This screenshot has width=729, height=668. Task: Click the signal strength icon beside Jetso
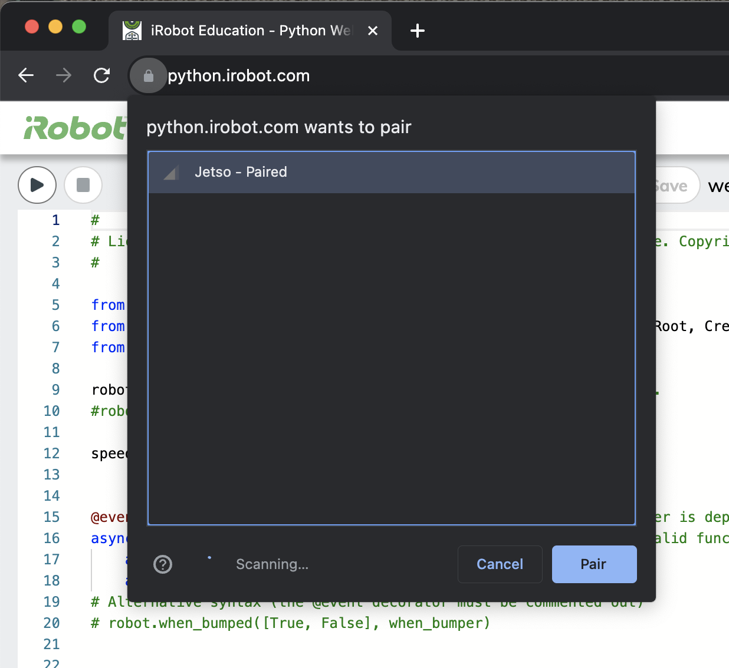tap(171, 173)
